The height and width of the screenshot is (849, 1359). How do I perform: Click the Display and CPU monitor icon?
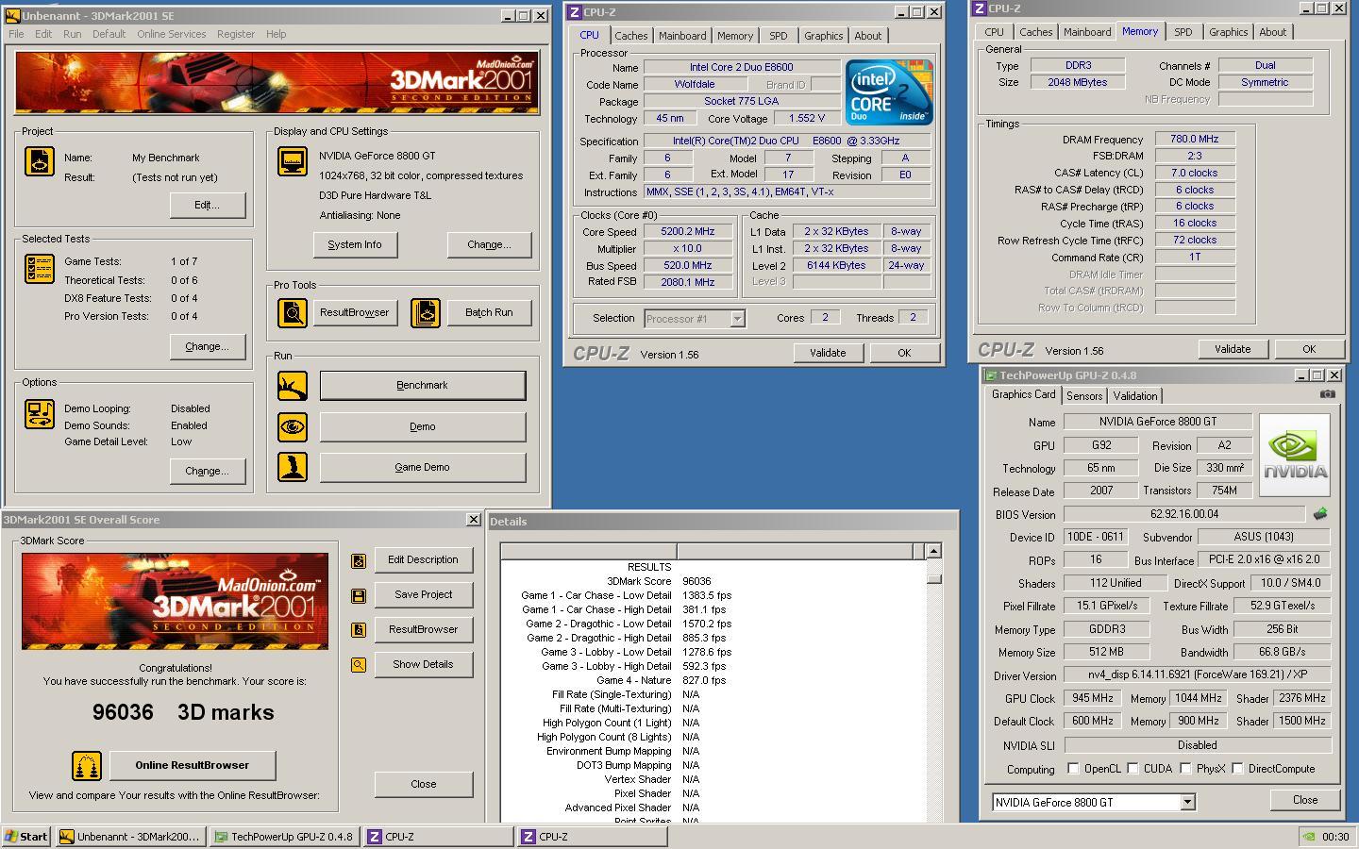click(x=293, y=160)
